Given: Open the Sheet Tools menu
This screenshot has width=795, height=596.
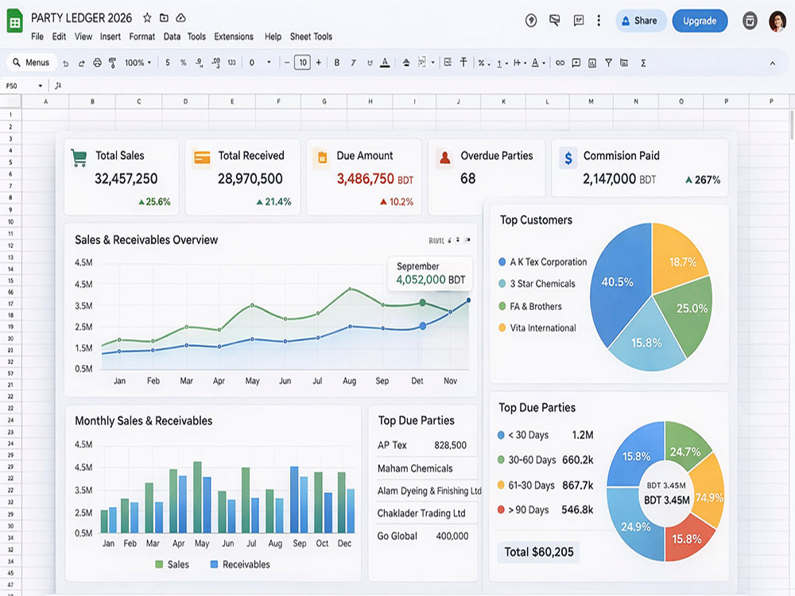Looking at the screenshot, I should point(311,37).
